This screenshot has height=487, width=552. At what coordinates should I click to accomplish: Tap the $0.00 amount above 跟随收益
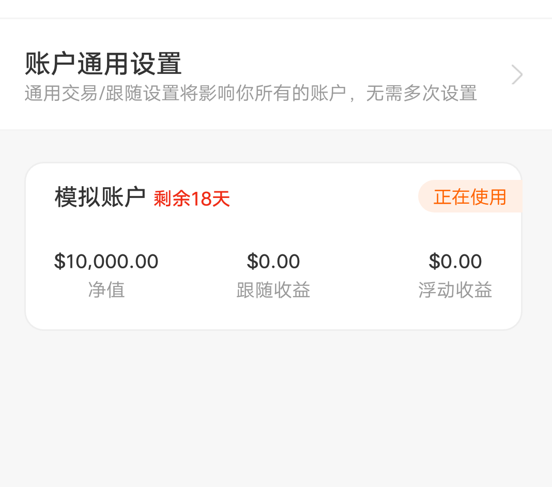273,262
